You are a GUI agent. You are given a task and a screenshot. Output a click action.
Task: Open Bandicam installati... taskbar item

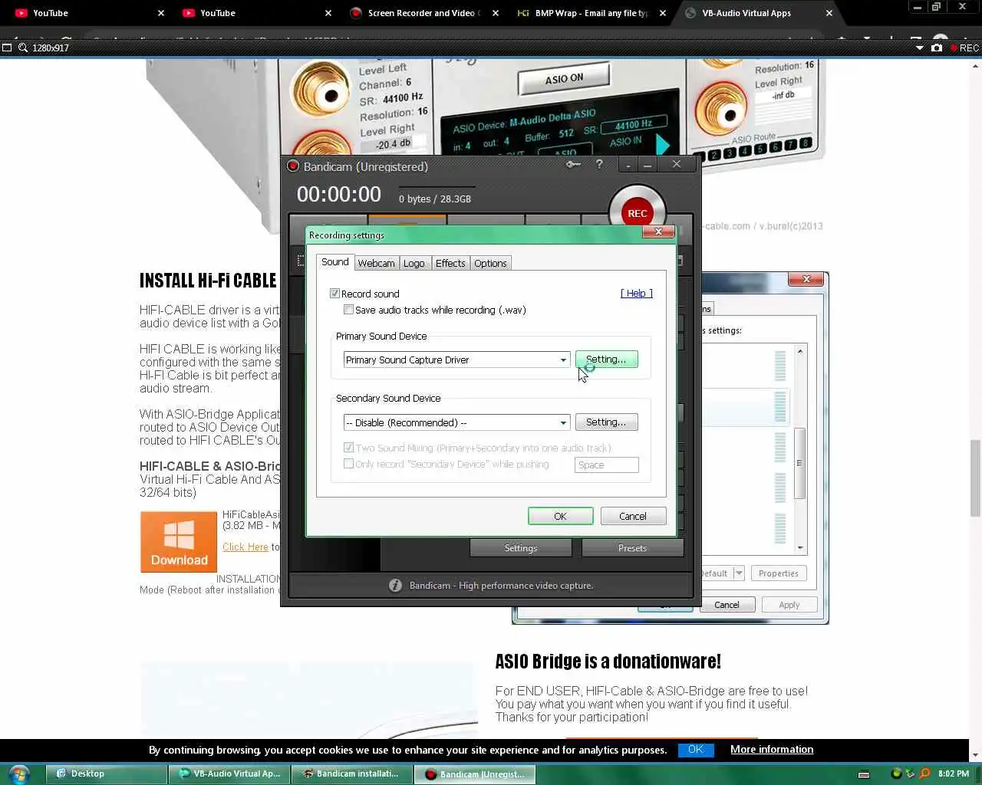(x=352, y=774)
